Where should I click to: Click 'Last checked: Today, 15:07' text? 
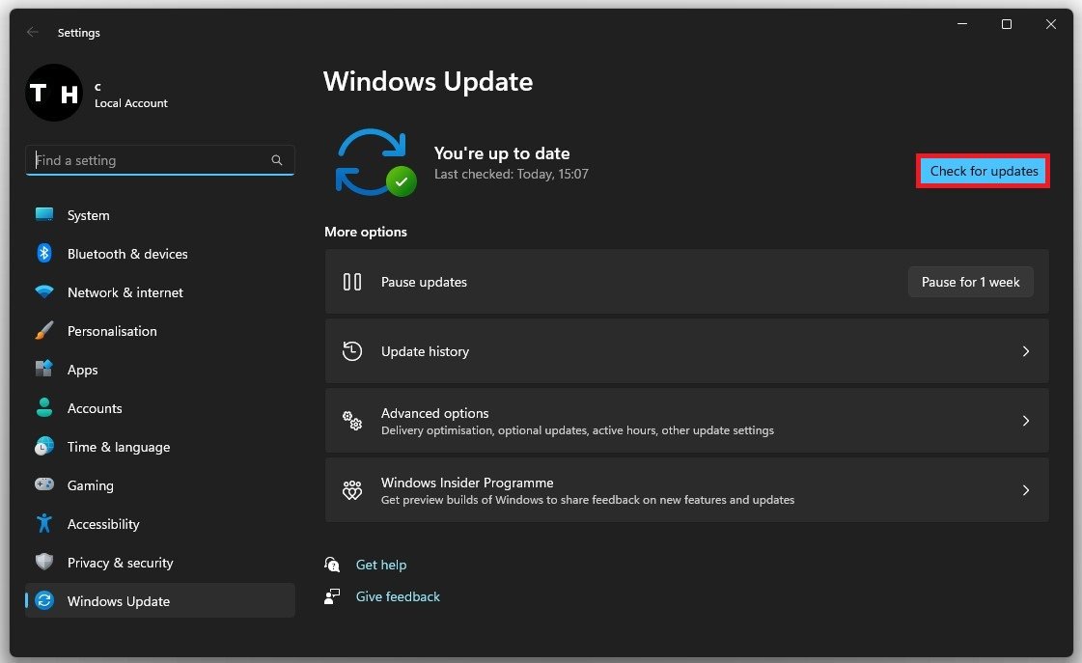coord(512,174)
